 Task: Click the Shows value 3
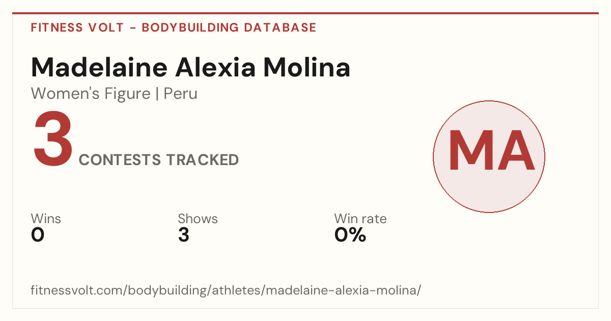tap(184, 235)
